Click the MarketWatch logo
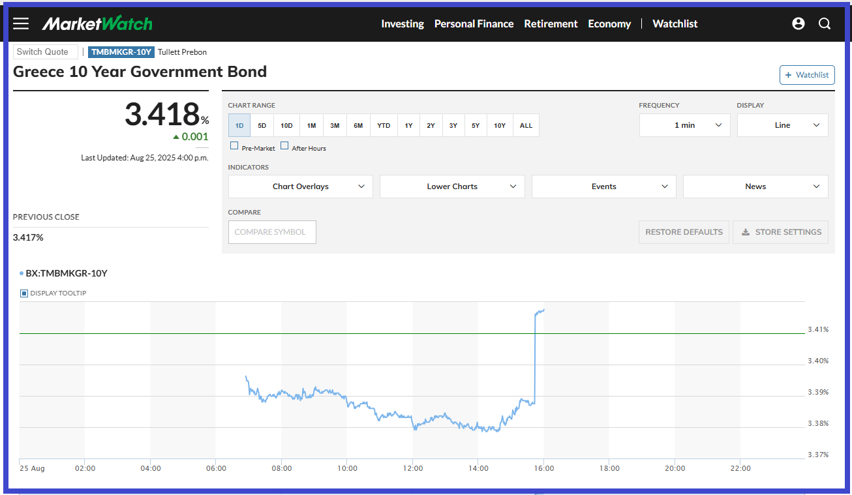852x495 pixels. coord(97,23)
